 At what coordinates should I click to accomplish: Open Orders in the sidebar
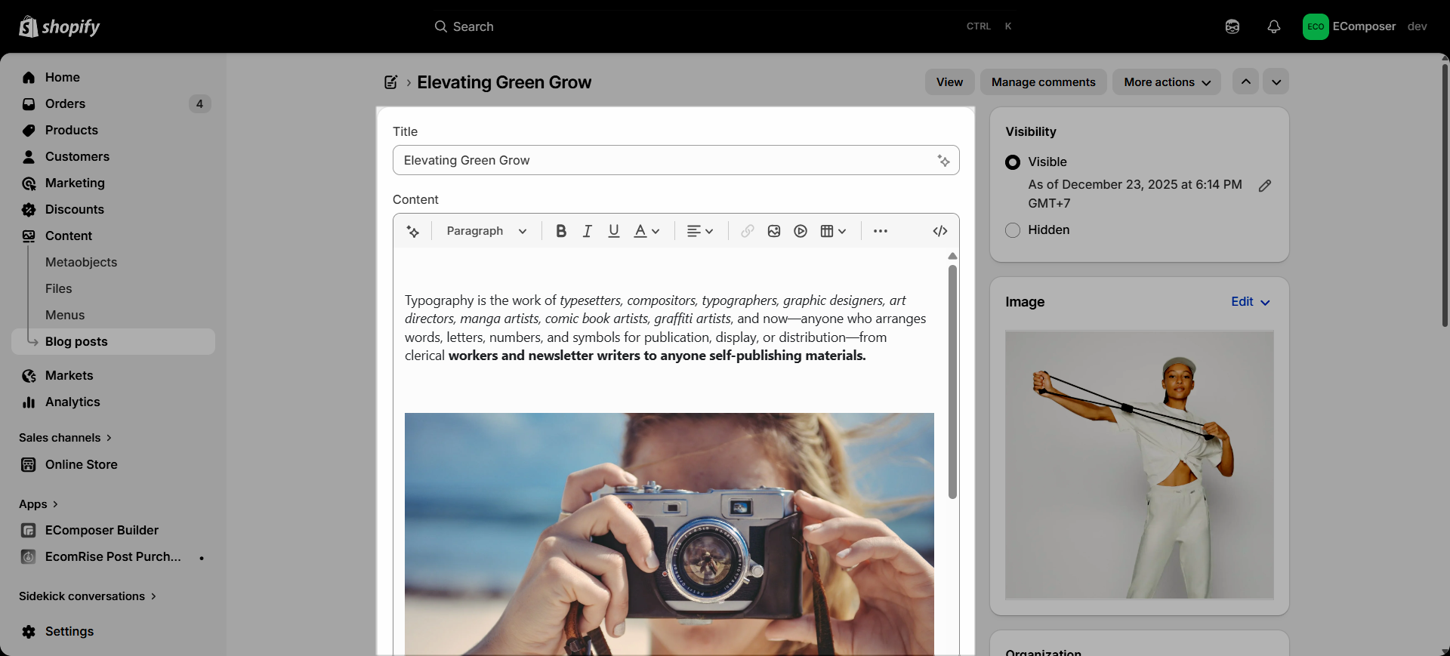pos(113,103)
